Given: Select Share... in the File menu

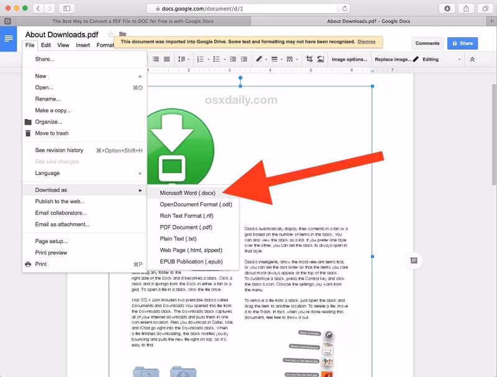Looking at the screenshot, I should click(x=84, y=59).
